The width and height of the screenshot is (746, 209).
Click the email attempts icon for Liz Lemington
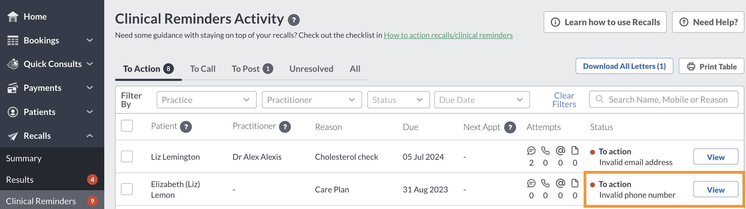(560, 150)
